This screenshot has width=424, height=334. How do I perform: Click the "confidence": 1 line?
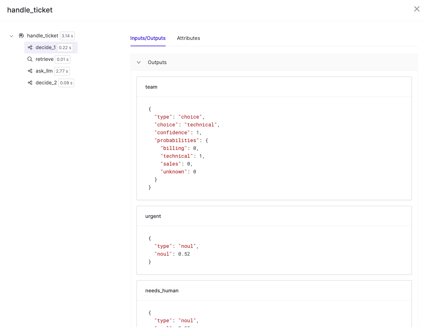click(178, 132)
